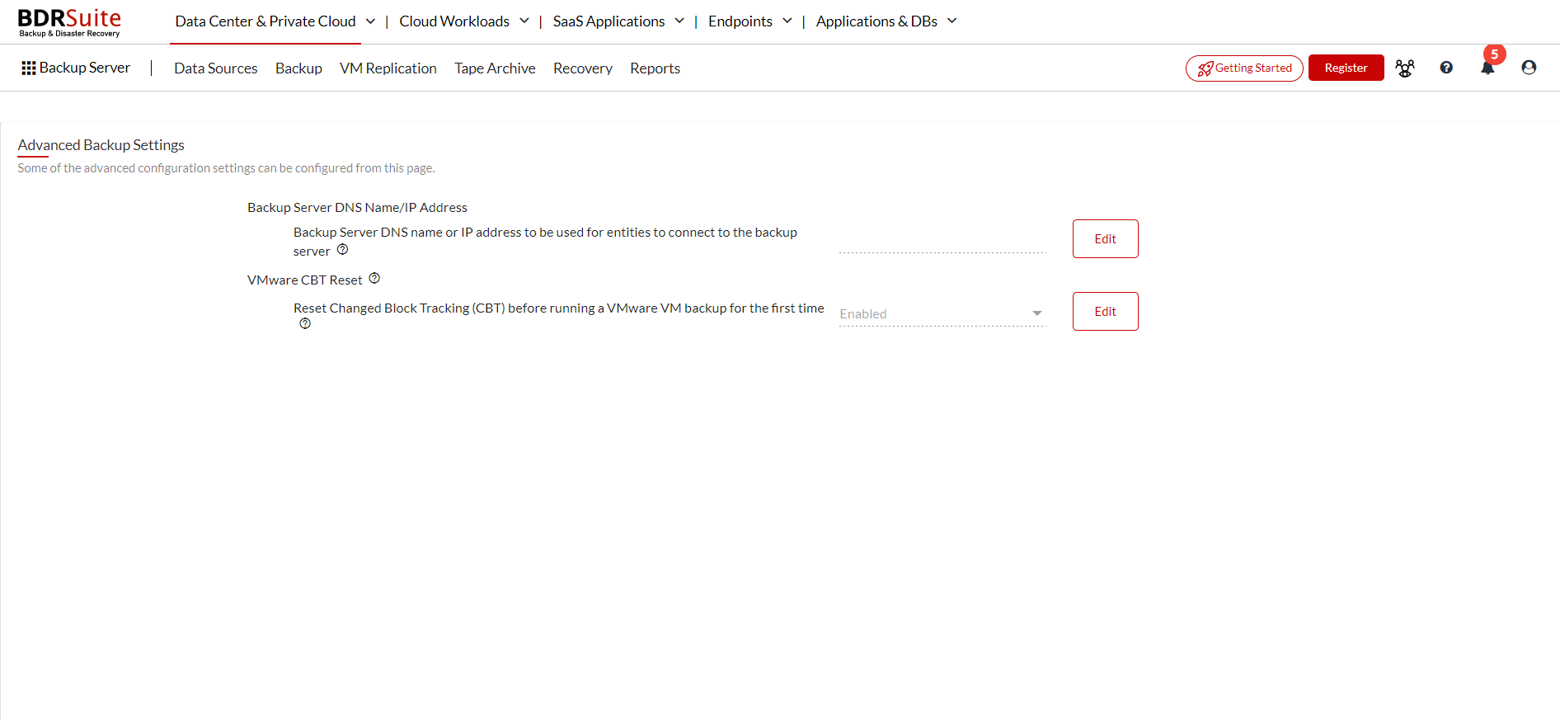Show help tooltip for Backup Server DNS description
The height and width of the screenshot is (720, 1560).
coord(342,250)
